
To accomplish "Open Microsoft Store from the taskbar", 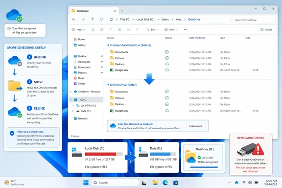I will click(x=176, y=183).
